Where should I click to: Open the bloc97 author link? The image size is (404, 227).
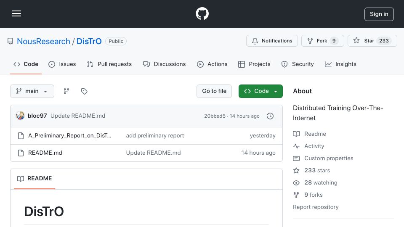pos(37,116)
